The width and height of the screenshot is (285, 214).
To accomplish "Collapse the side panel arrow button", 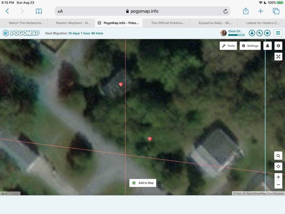I will click(x=278, y=46).
